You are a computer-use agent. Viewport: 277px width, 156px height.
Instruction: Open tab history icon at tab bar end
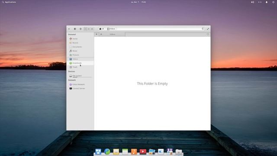208,34
